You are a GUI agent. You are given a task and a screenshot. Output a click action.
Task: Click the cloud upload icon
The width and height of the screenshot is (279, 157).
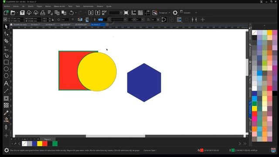coord(36,13)
